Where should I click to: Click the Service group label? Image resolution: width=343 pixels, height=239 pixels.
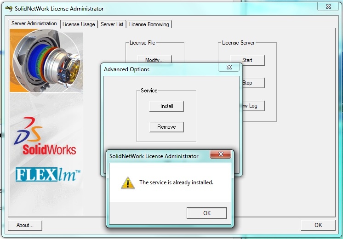coord(149,91)
